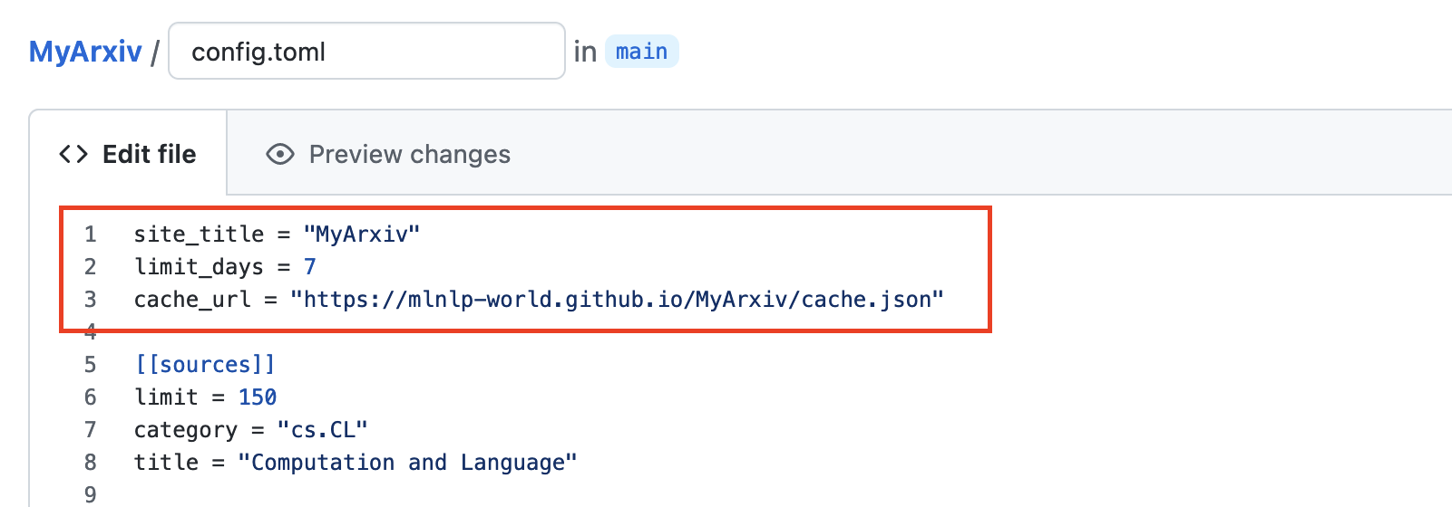Click line number 8 in the gutter
The image size is (1452, 507).
tap(91, 463)
